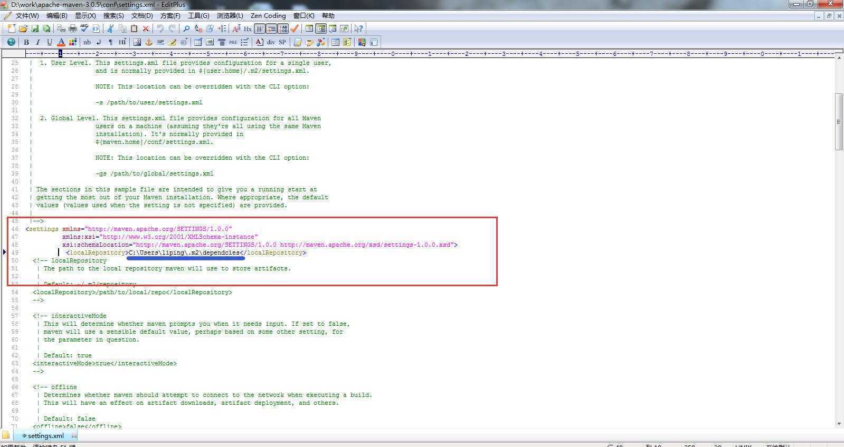Viewport: 844px width, 447px height.
Task: Click the New document icon
Action: (11, 28)
